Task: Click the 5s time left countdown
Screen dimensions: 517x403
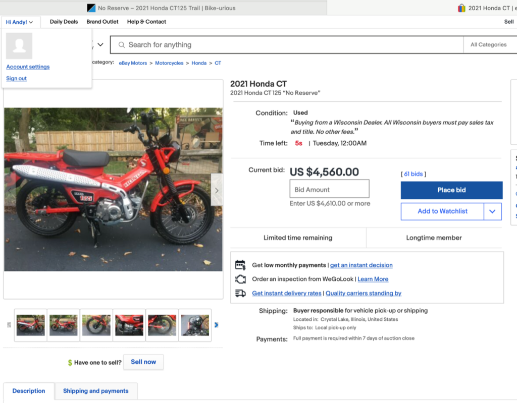Action: coord(298,143)
